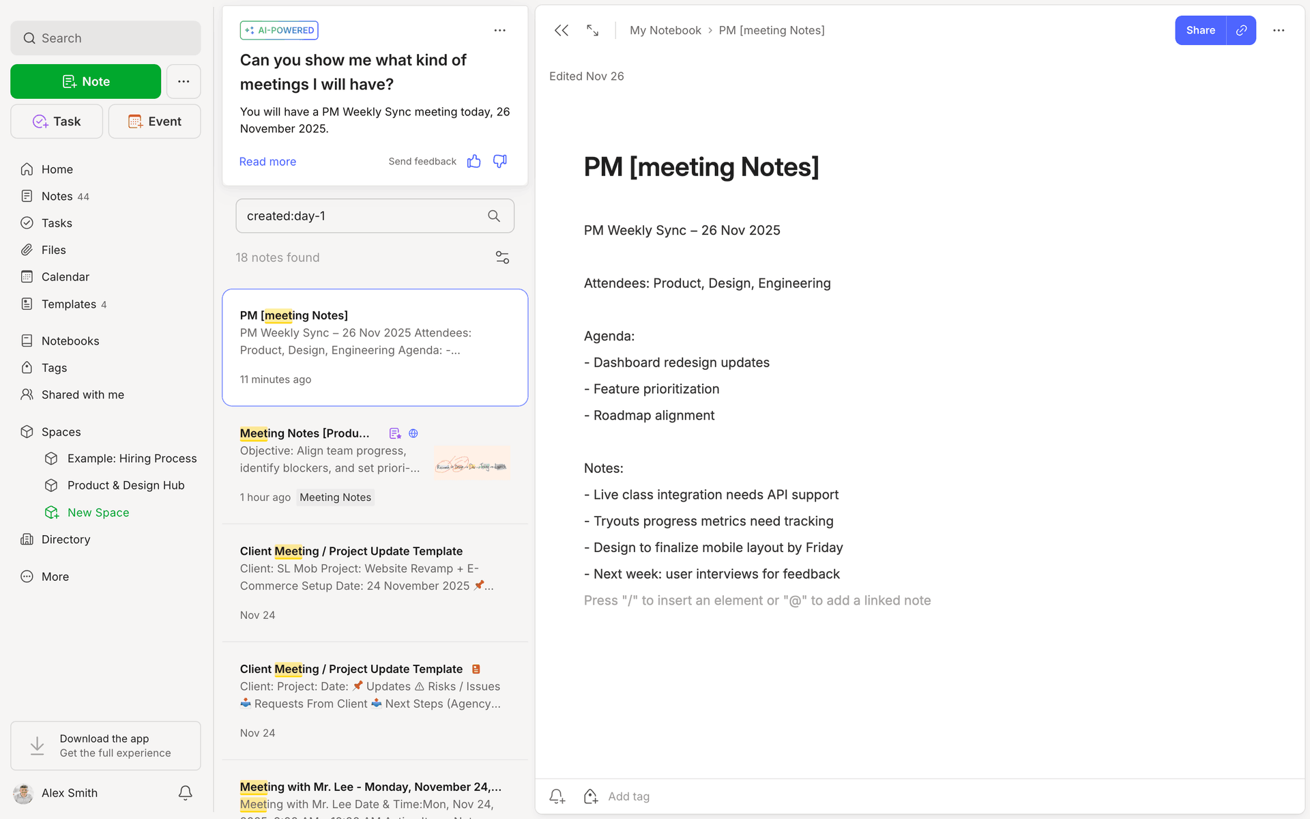Click the note title heading

point(701,167)
